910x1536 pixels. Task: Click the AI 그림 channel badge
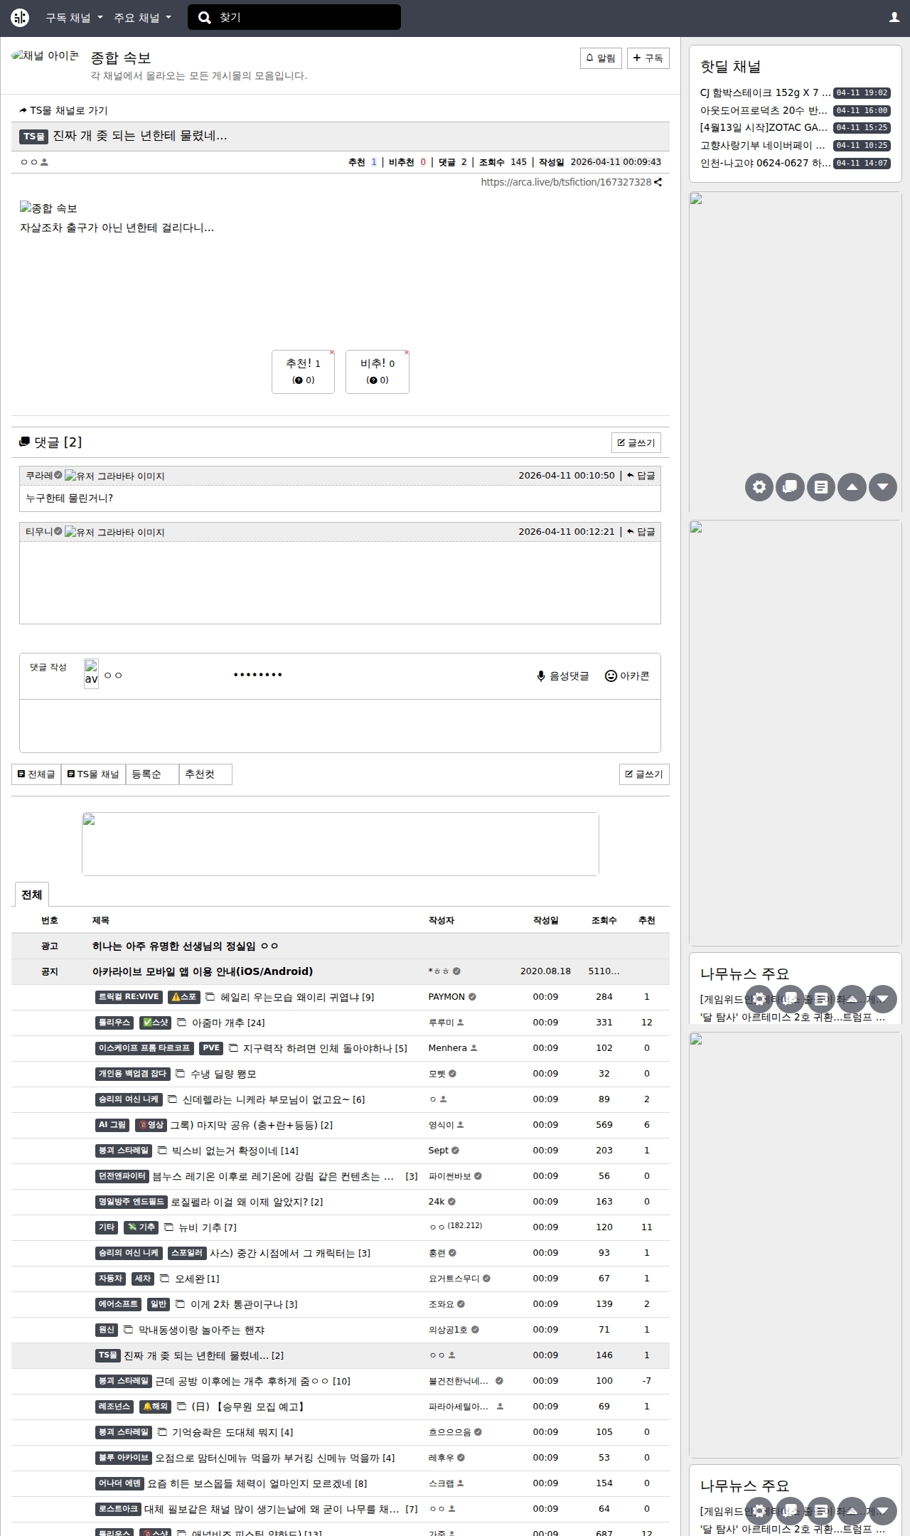coord(112,1125)
